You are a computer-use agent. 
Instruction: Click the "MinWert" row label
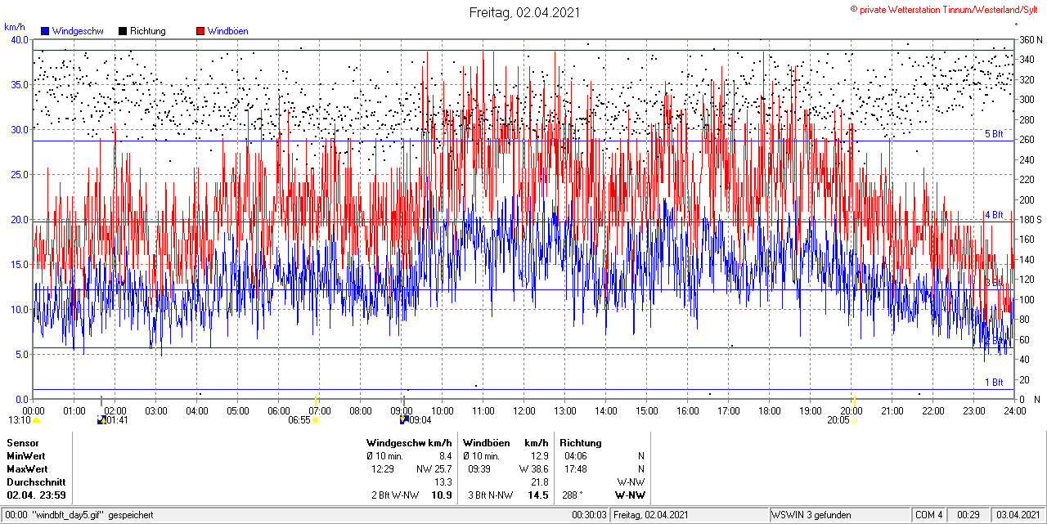(26, 456)
